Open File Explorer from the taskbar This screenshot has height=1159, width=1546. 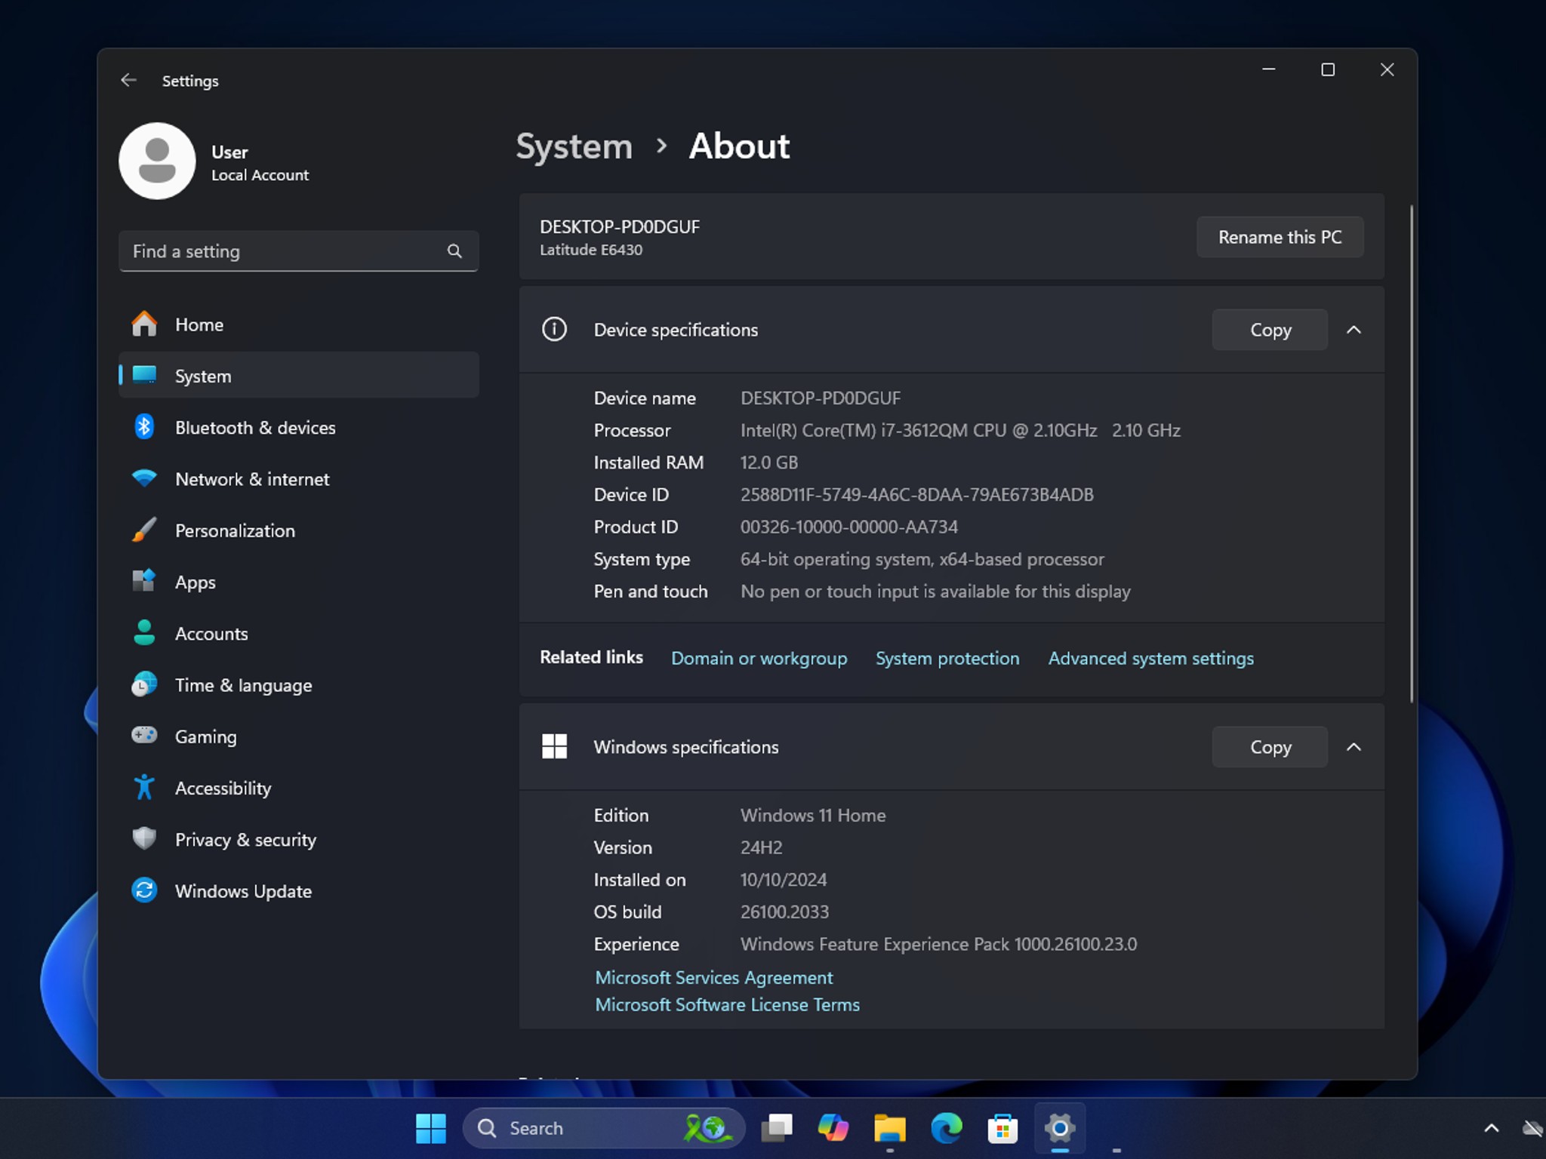tap(890, 1128)
